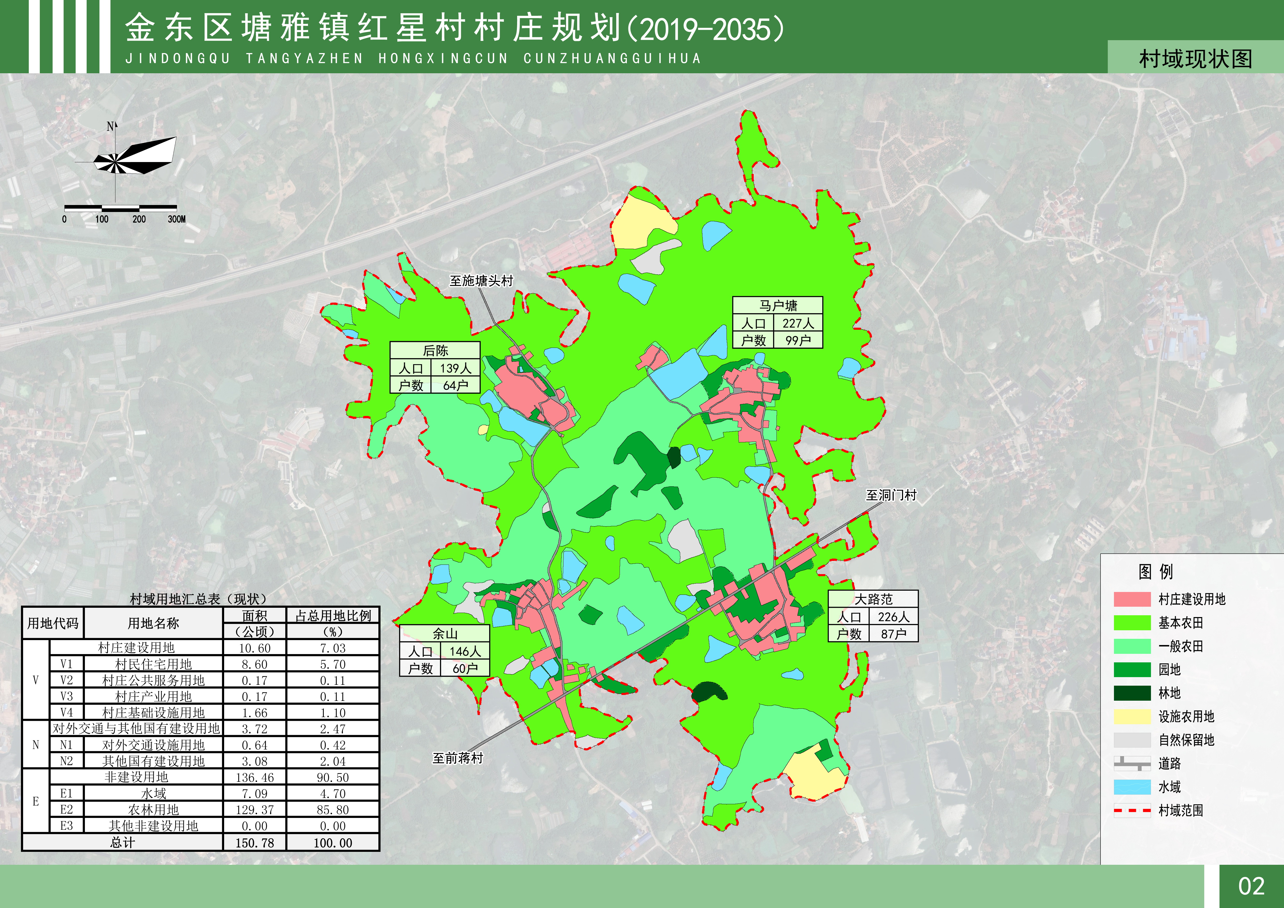Click the 村庄建设用地 pink legend swatch
Image resolution: width=1284 pixels, height=908 pixels.
pos(1132,599)
